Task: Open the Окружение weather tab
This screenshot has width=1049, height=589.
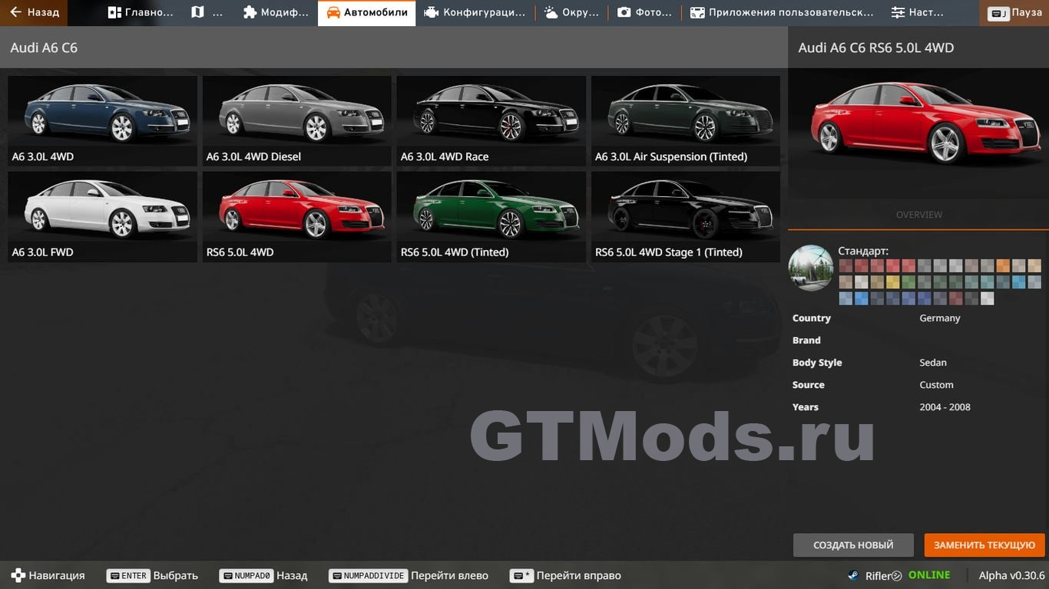Action: [x=571, y=12]
